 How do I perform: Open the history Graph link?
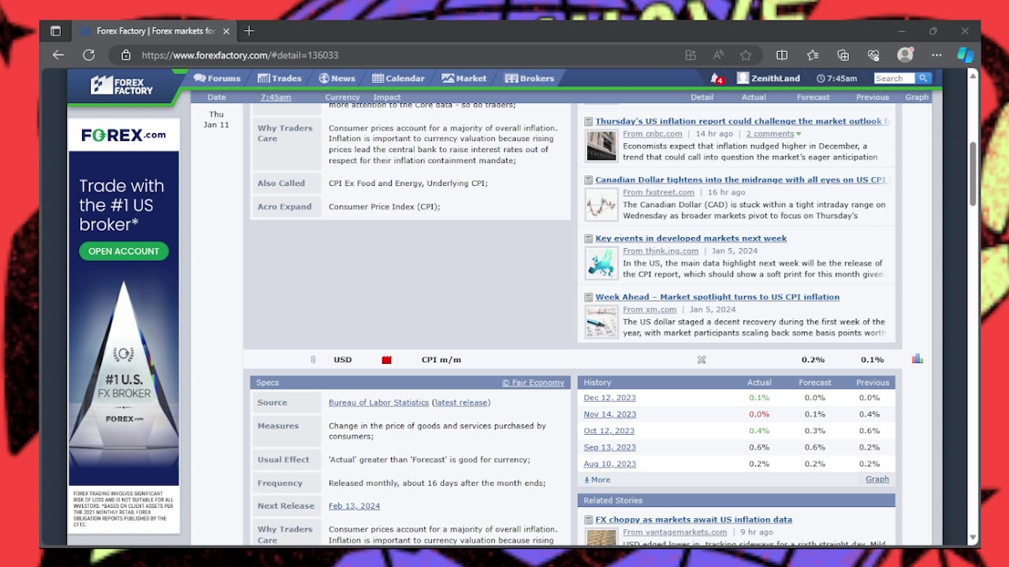(x=877, y=479)
